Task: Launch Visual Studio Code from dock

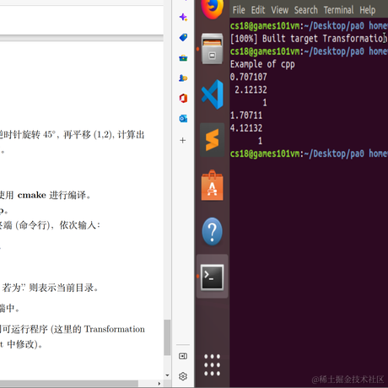Action: click(x=213, y=94)
